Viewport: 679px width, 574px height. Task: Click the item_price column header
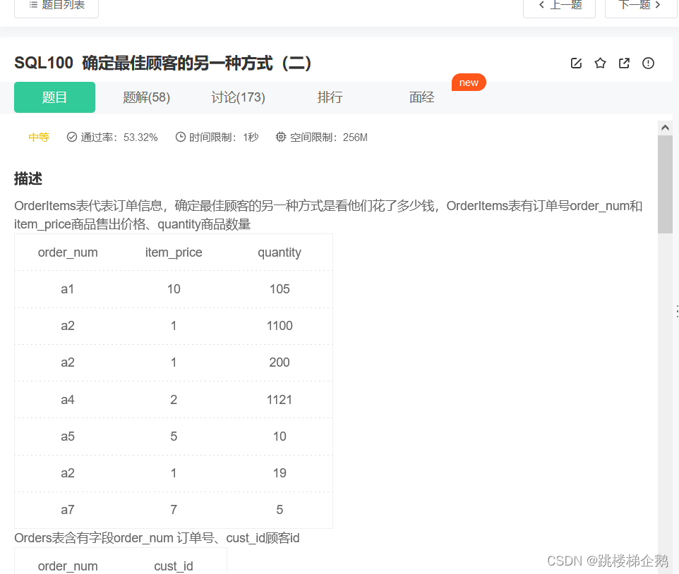[x=174, y=252]
